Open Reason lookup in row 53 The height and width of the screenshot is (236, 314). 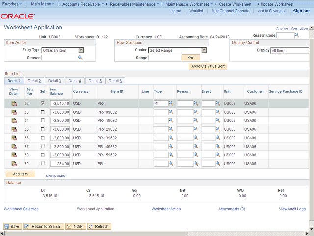pyautogui.click(x=195, y=112)
